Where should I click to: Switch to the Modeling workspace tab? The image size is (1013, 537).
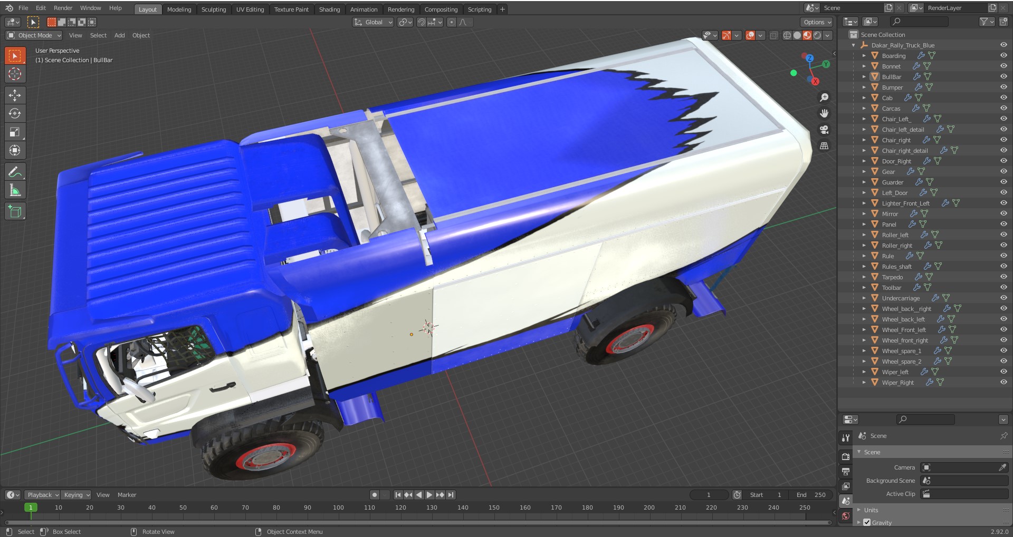(179, 9)
